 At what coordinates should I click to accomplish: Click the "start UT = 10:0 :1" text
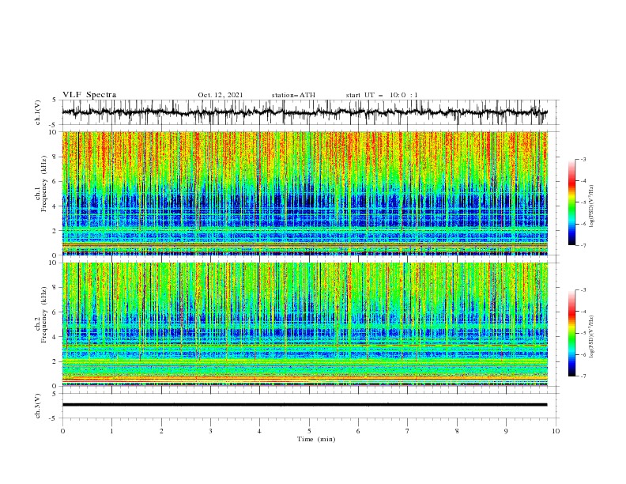pyautogui.click(x=382, y=95)
